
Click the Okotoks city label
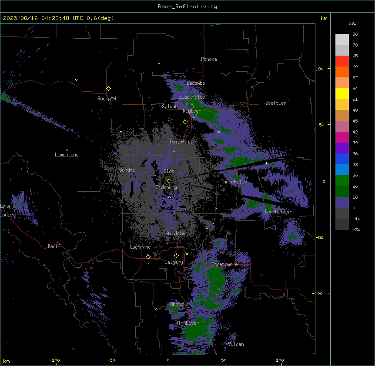click(x=179, y=304)
